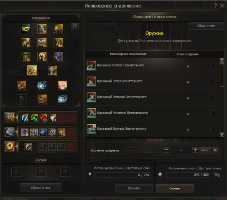Screen dimensions: 227x200
Task: Click the list's top scroll-up arrow
Action: pos(222,60)
